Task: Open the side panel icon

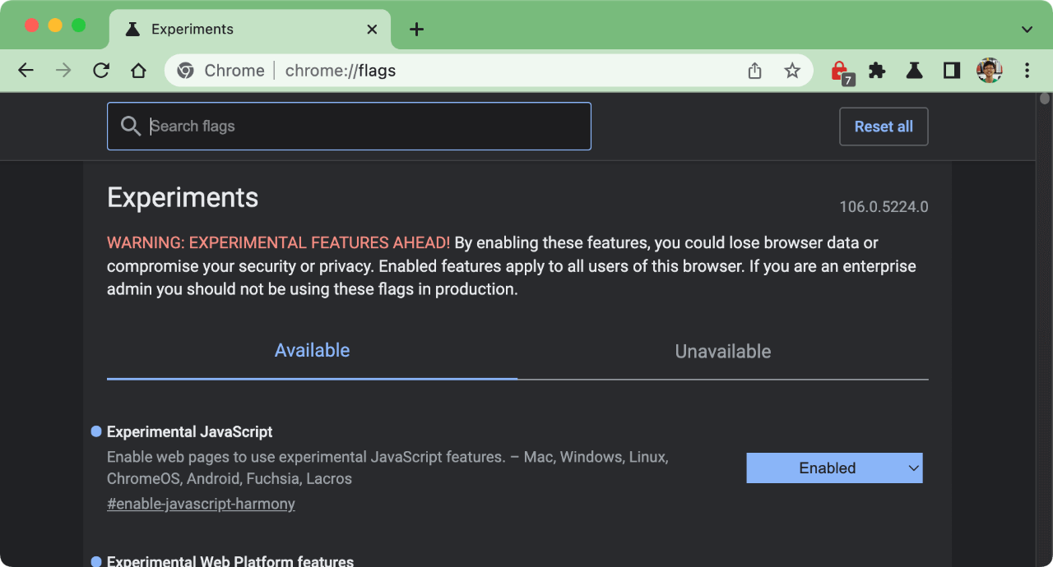Action: tap(951, 71)
